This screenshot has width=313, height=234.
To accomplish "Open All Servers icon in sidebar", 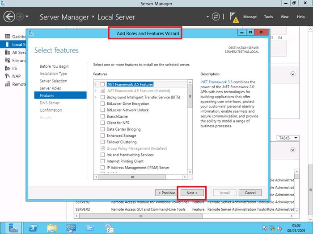I will coord(8,52).
